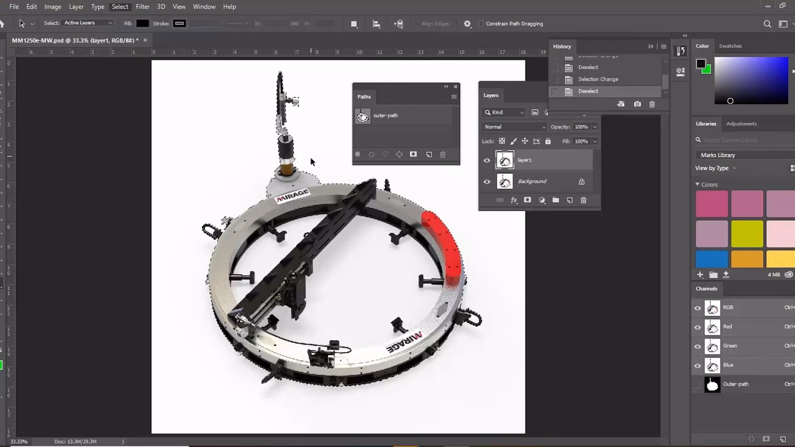Viewport: 795px width, 447px height.
Task: Show the Outer-path channel visibility
Action: [697, 385]
